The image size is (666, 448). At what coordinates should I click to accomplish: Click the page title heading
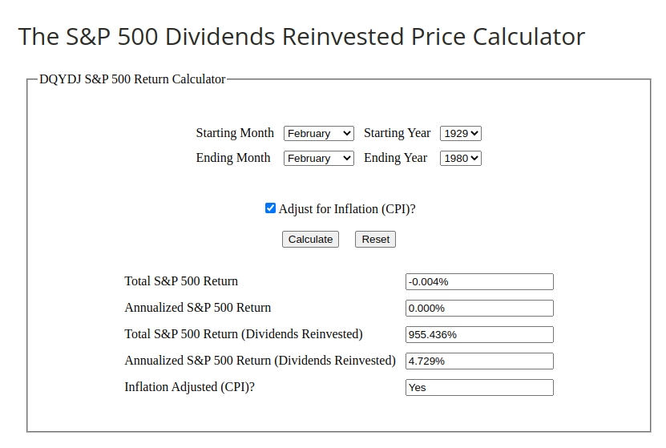(x=301, y=37)
